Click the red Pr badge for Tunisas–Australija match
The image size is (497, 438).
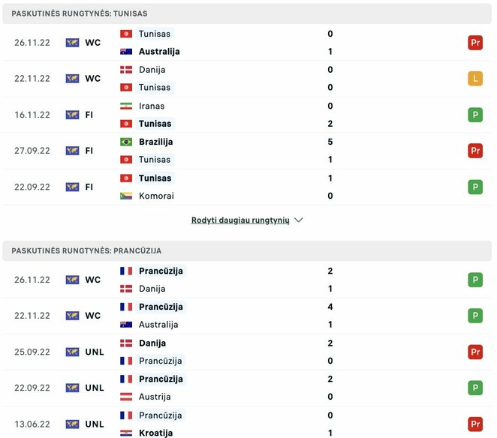click(474, 43)
